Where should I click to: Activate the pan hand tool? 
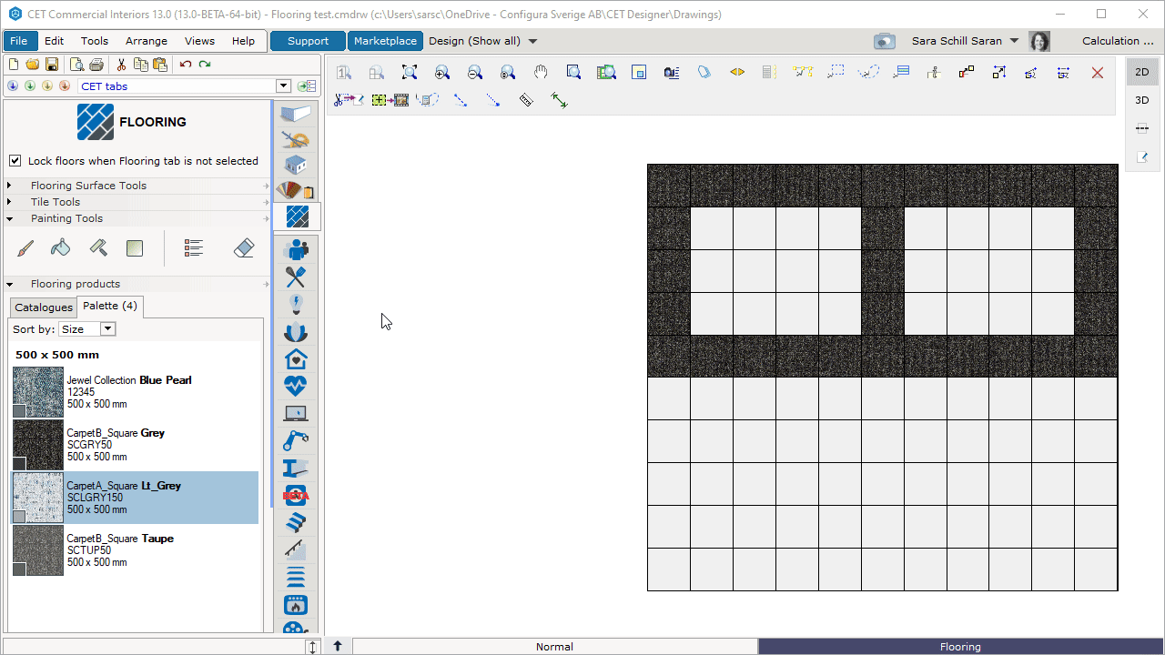(x=541, y=73)
